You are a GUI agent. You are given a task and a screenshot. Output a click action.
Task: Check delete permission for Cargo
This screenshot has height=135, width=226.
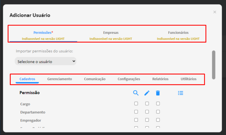158,103
